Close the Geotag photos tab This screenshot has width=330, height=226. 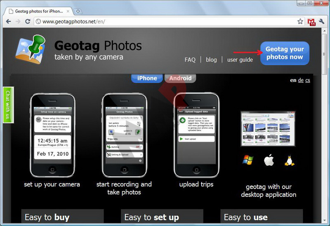click(68, 12)
